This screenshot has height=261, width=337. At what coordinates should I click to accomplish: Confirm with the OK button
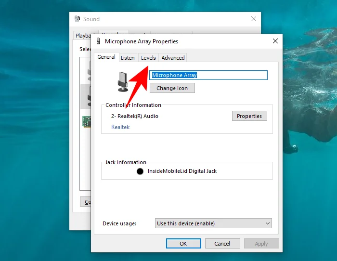coord(183,244)
